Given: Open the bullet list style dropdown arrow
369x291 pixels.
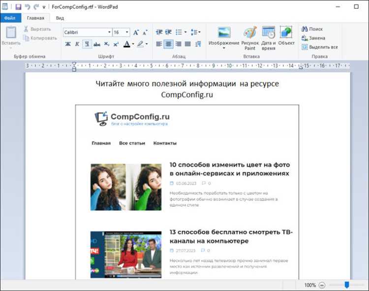Looking at the screenshot, I should (x=185, y=32).
